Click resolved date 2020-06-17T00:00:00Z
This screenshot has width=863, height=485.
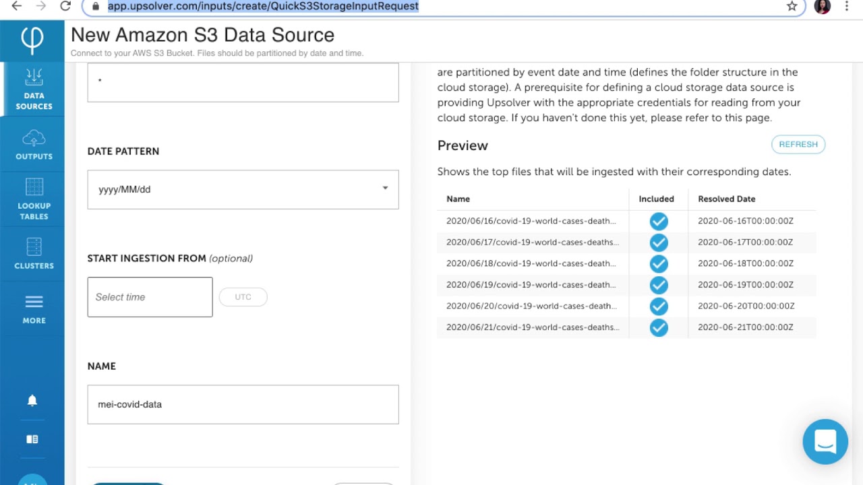pos(746,243)
